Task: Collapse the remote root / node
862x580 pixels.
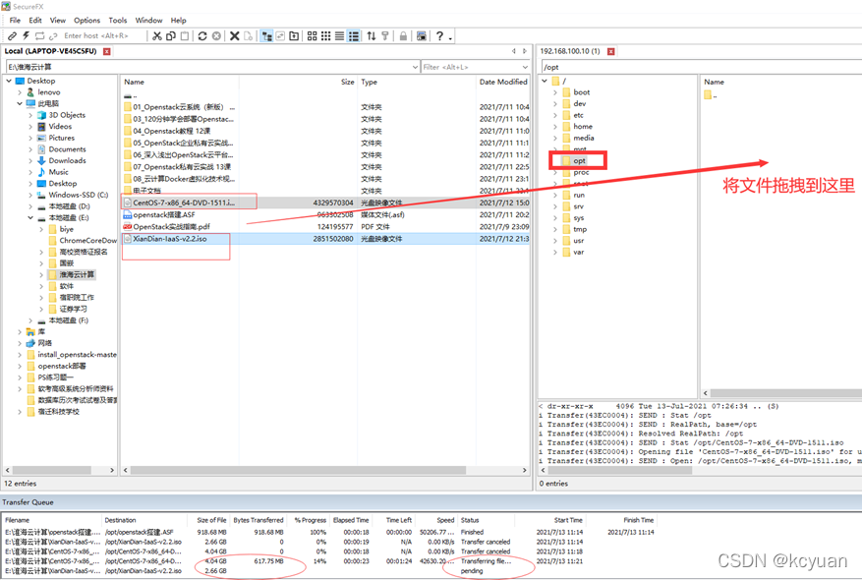Action: tap(545, 81)
